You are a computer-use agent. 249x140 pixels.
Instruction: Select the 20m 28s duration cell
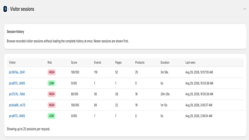pyautogui.click(x=165, y=94)
